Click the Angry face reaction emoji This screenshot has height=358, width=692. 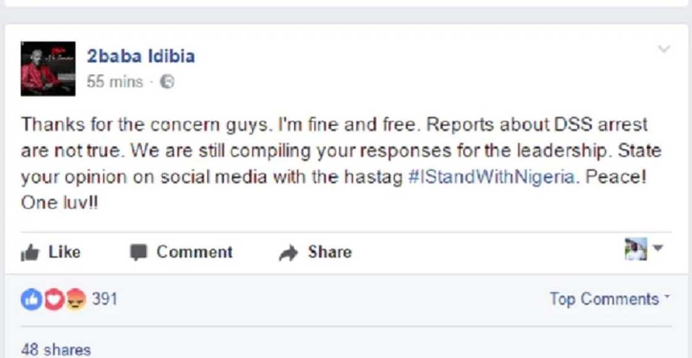pos(74,299)
